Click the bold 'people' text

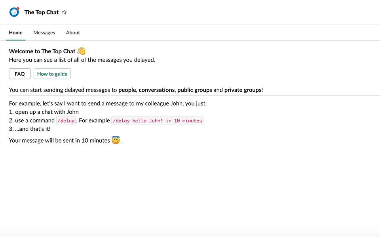127,90
